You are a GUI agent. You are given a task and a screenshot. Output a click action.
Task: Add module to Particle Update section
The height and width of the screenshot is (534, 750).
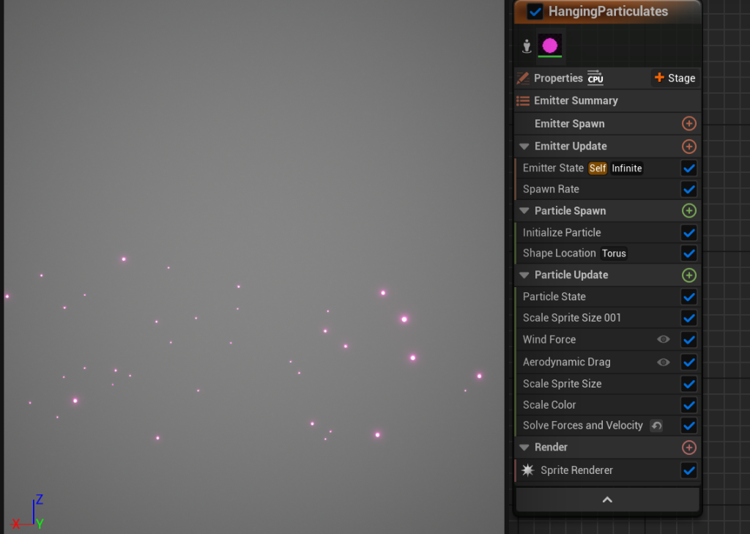tap(688, 275)
